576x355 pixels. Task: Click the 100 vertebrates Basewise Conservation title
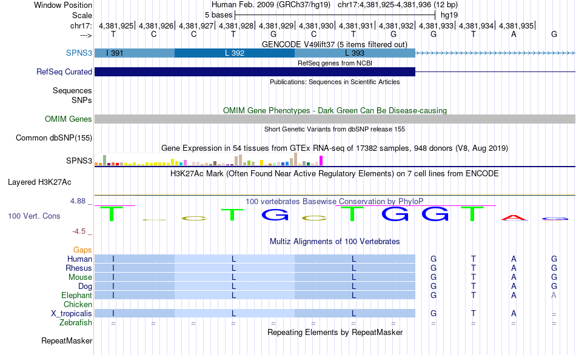[x=335, y=201]
